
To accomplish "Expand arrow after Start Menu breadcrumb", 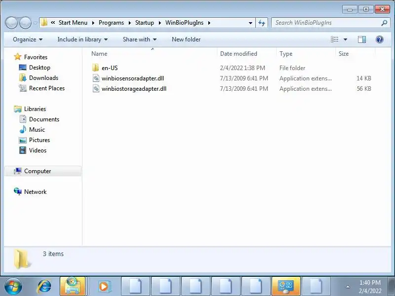I will (93, 23).
